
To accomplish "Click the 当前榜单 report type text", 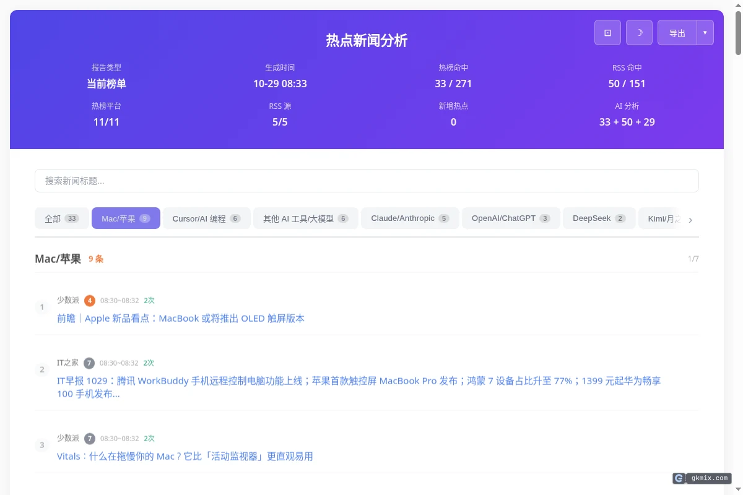I will (106, 84).
